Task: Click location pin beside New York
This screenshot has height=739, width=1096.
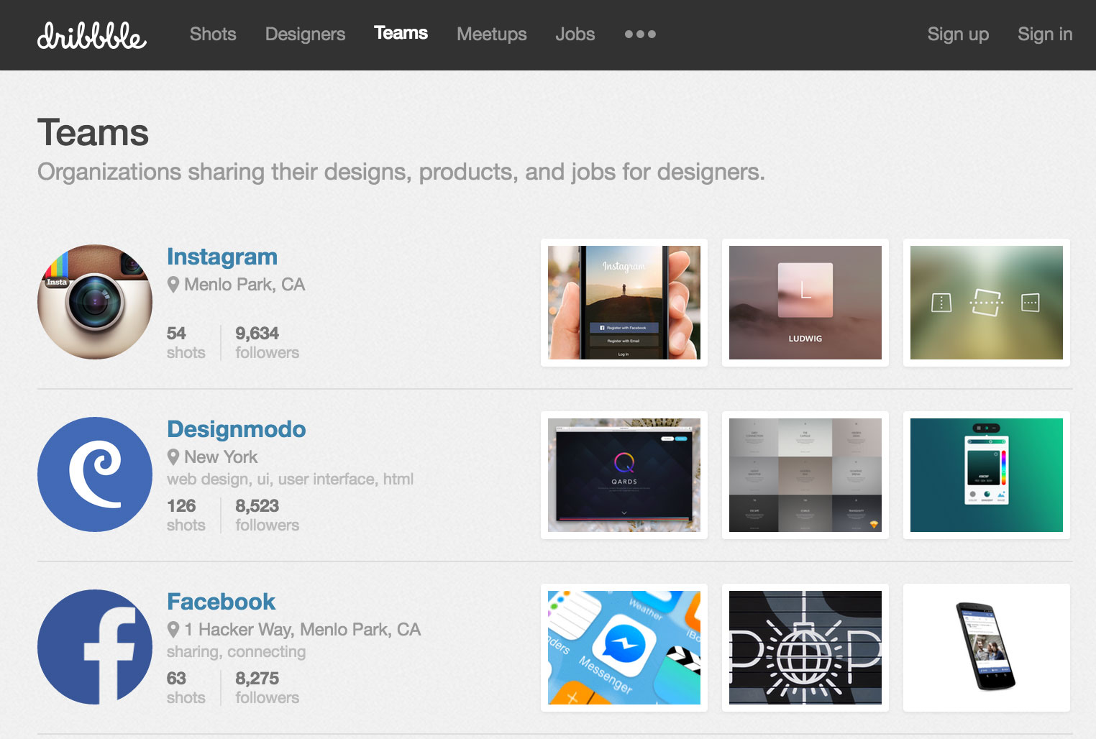Action: [173, 457]
